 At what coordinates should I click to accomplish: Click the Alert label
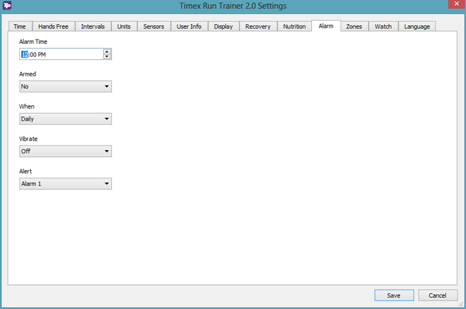25,171
